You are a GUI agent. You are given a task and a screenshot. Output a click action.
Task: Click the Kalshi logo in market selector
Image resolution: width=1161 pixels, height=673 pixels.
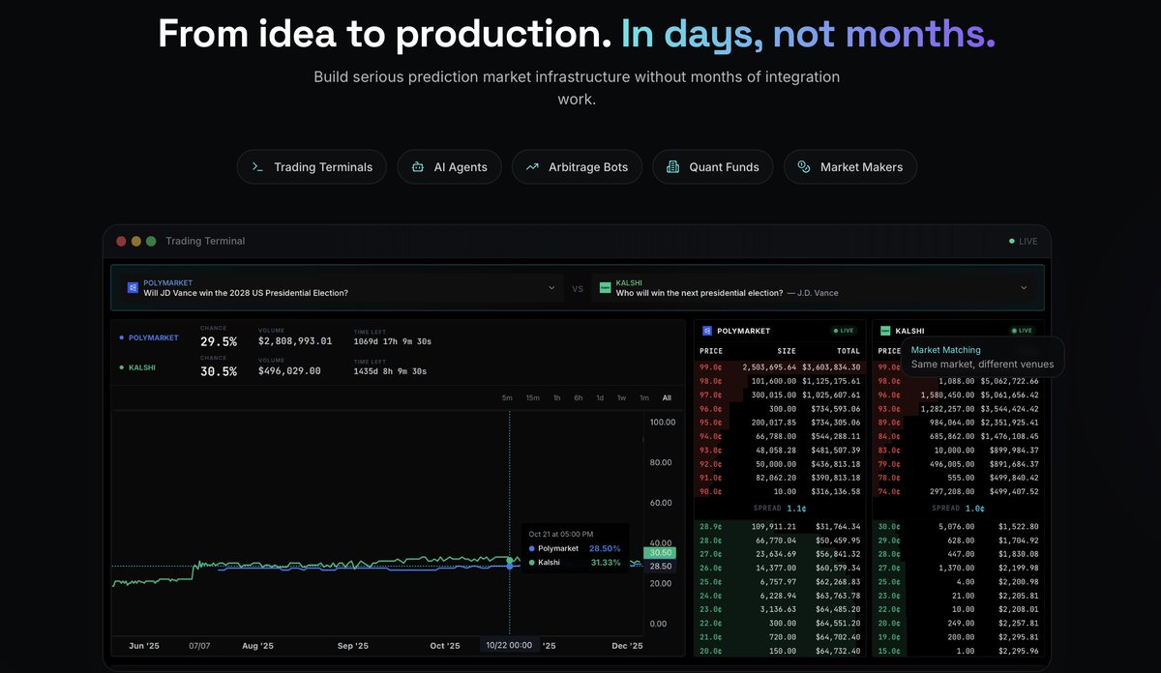click(606, 288)
